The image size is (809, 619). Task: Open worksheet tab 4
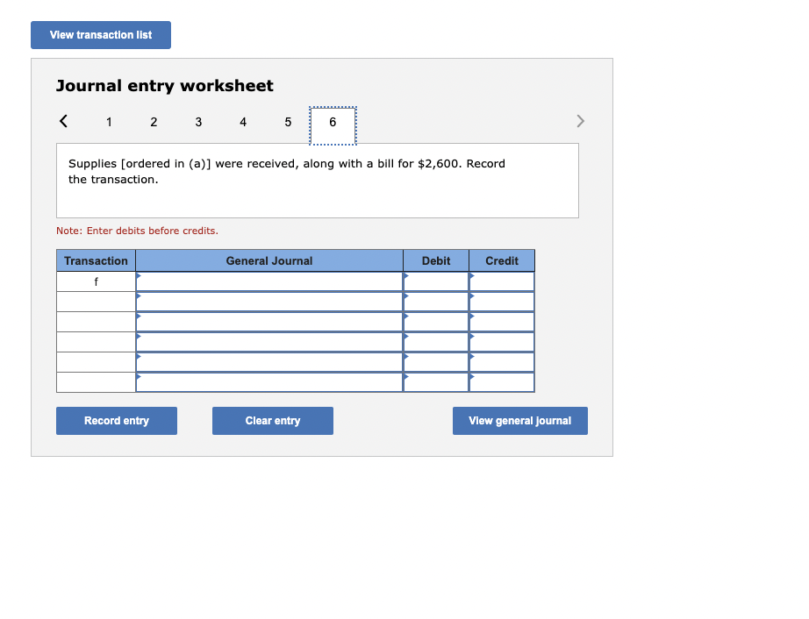tap(243, 122)
